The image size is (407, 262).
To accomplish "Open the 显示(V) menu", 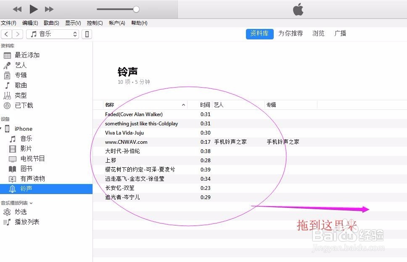I will 73,23.
